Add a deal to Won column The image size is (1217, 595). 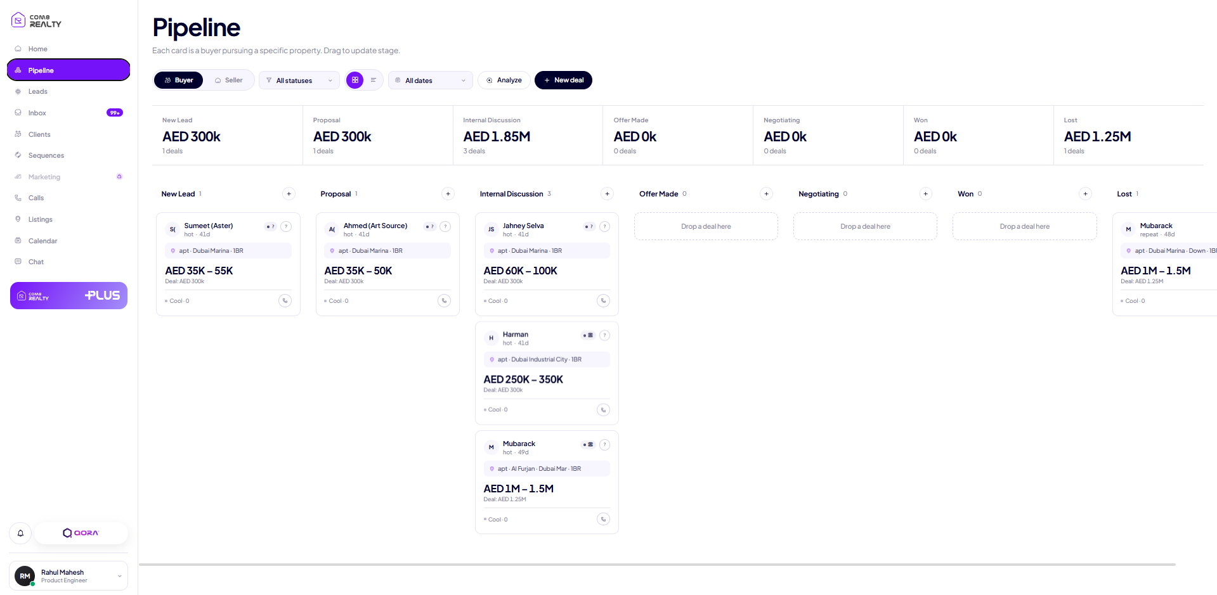point(1086,194)
